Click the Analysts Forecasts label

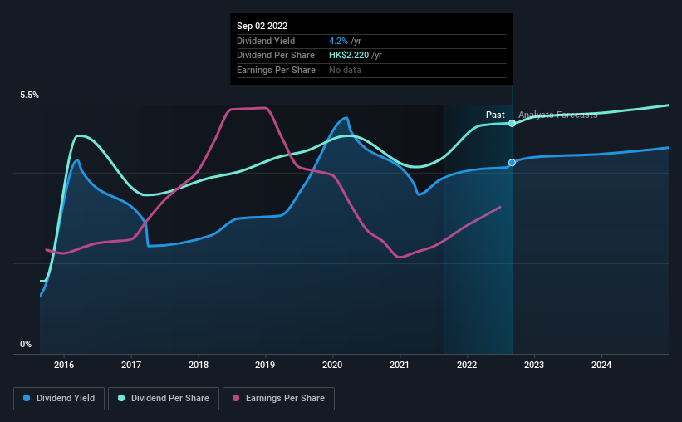(557, 115)
